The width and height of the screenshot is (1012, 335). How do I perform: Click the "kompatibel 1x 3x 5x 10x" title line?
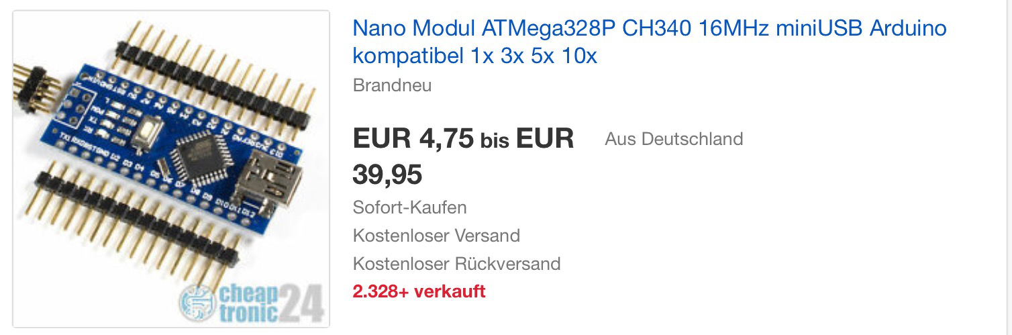(474, 56)
